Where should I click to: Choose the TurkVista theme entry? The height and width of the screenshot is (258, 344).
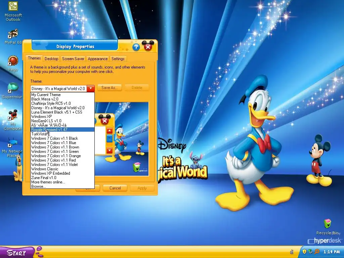62,134
